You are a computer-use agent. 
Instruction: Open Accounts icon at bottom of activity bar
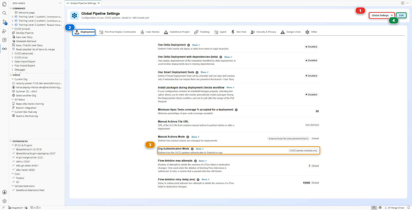(4, 192)
